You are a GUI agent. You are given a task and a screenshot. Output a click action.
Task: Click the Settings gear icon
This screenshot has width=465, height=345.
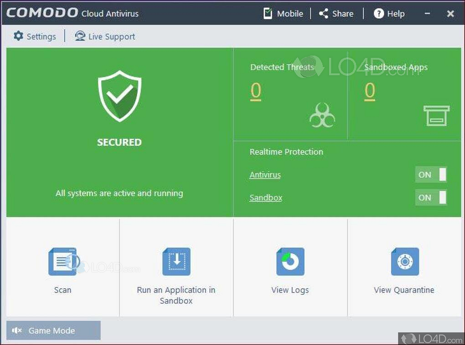(18, 36)
